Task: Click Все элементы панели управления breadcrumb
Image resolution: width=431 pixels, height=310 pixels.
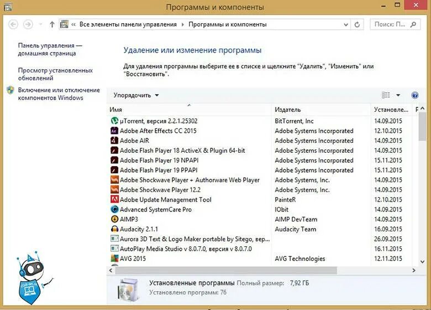Action: [x=128, y=24]
